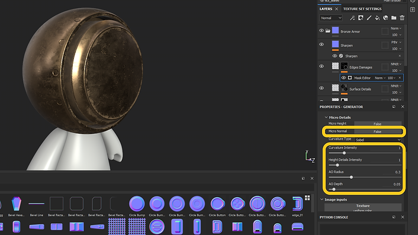
Task: Open Edges Damages NMdt blend dropdown
Action: (x=396, y=64)
